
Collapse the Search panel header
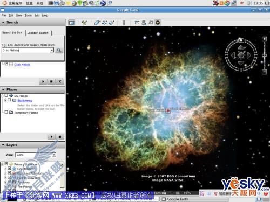tap(32, 22)
